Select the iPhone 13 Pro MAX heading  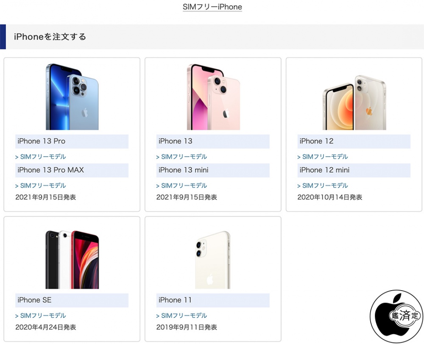point(72,170)
